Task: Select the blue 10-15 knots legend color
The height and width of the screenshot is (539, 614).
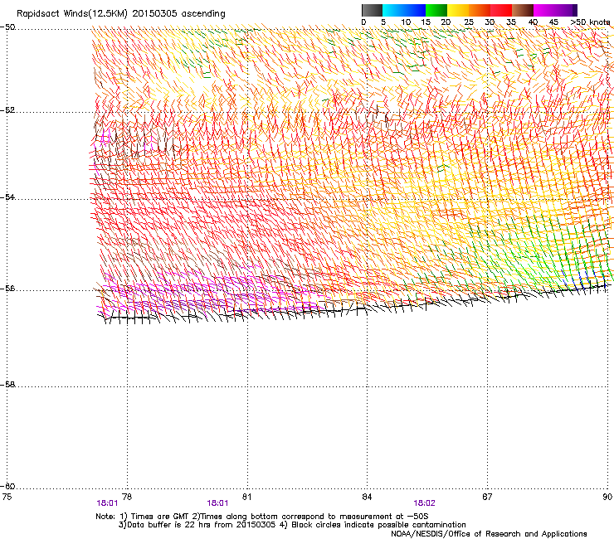Action: (x=414, y=10)
